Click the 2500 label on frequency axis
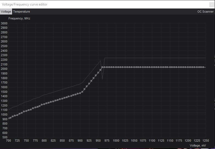Viewport: 215px width, 149px height. 4,46
